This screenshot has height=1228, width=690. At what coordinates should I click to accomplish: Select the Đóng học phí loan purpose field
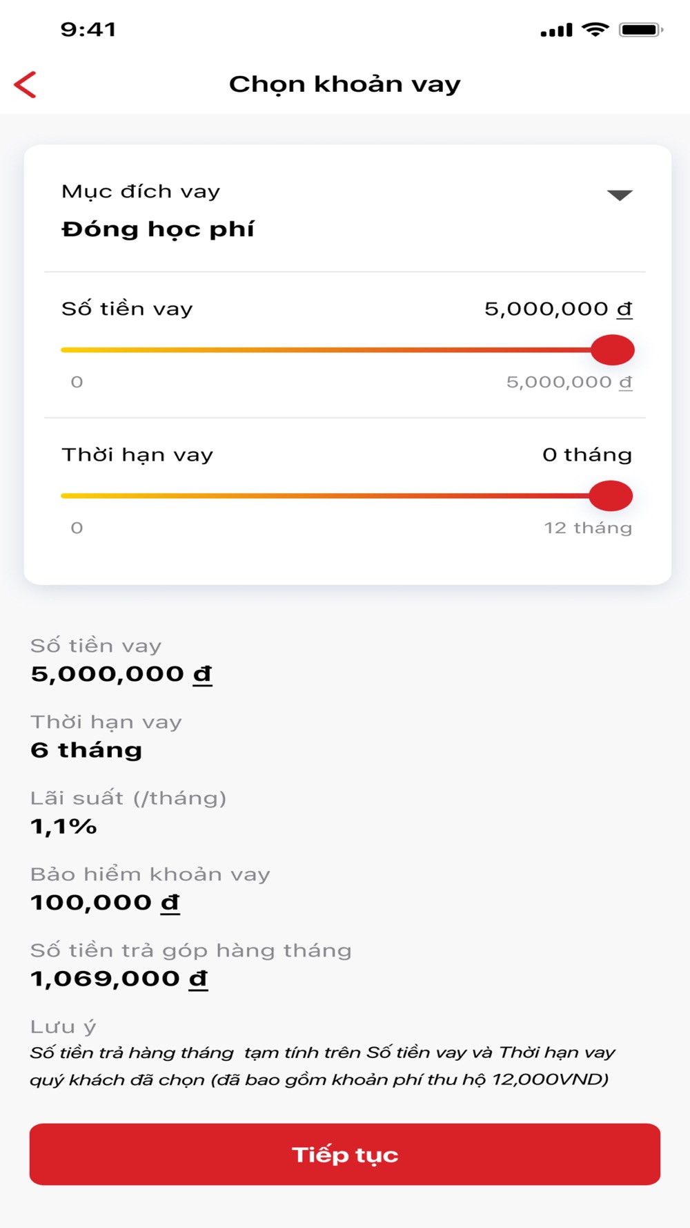point(345,210)
